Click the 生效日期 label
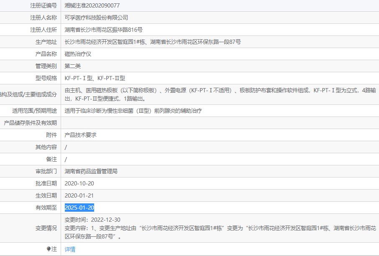 [46, 195]
